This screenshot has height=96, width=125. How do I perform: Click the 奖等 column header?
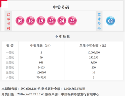[x=10, y=46]
